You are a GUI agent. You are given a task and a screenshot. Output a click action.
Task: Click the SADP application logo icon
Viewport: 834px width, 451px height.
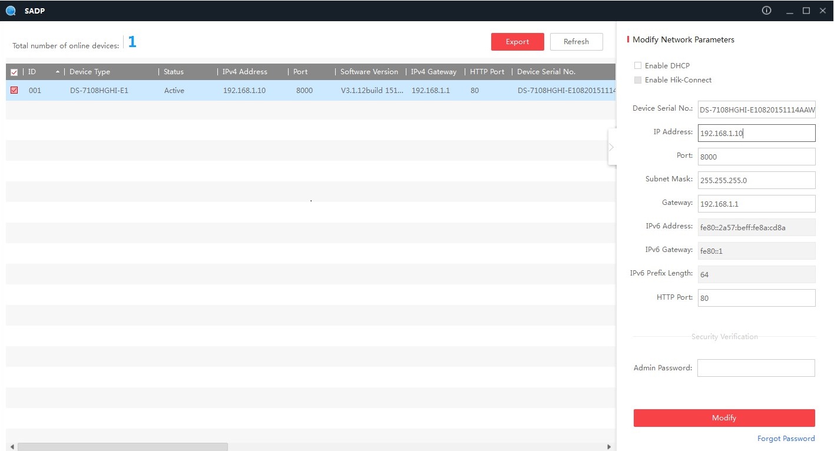click(11, 11)
